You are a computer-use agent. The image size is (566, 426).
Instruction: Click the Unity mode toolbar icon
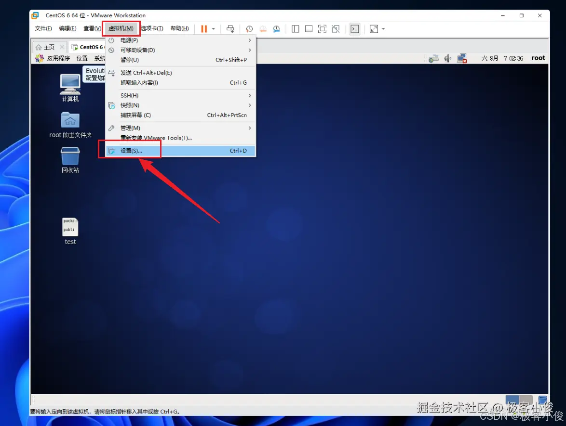click(x=336, y=29)
